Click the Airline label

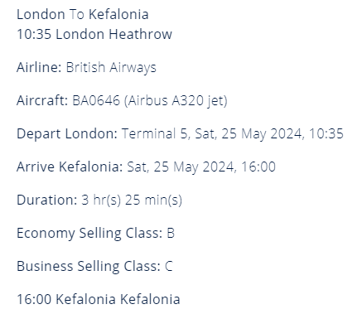(39, 67)
